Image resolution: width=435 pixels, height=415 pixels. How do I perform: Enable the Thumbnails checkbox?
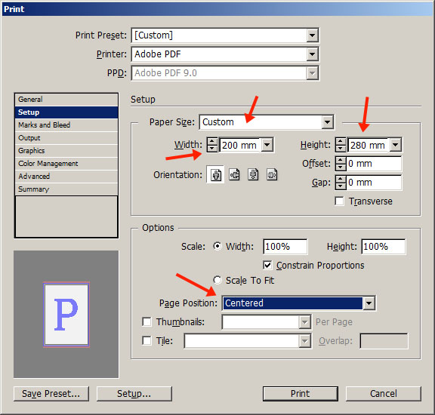(147, 322)
